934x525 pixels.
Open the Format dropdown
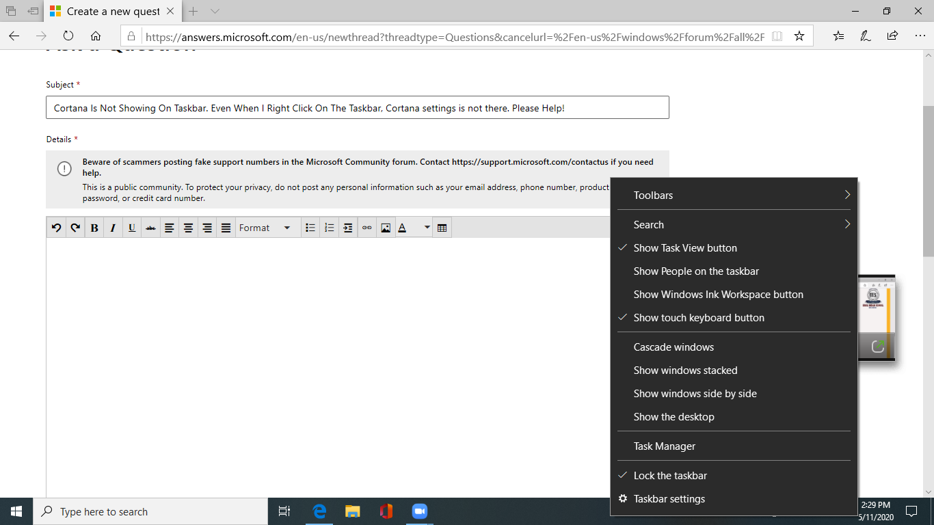coord(266,228)
